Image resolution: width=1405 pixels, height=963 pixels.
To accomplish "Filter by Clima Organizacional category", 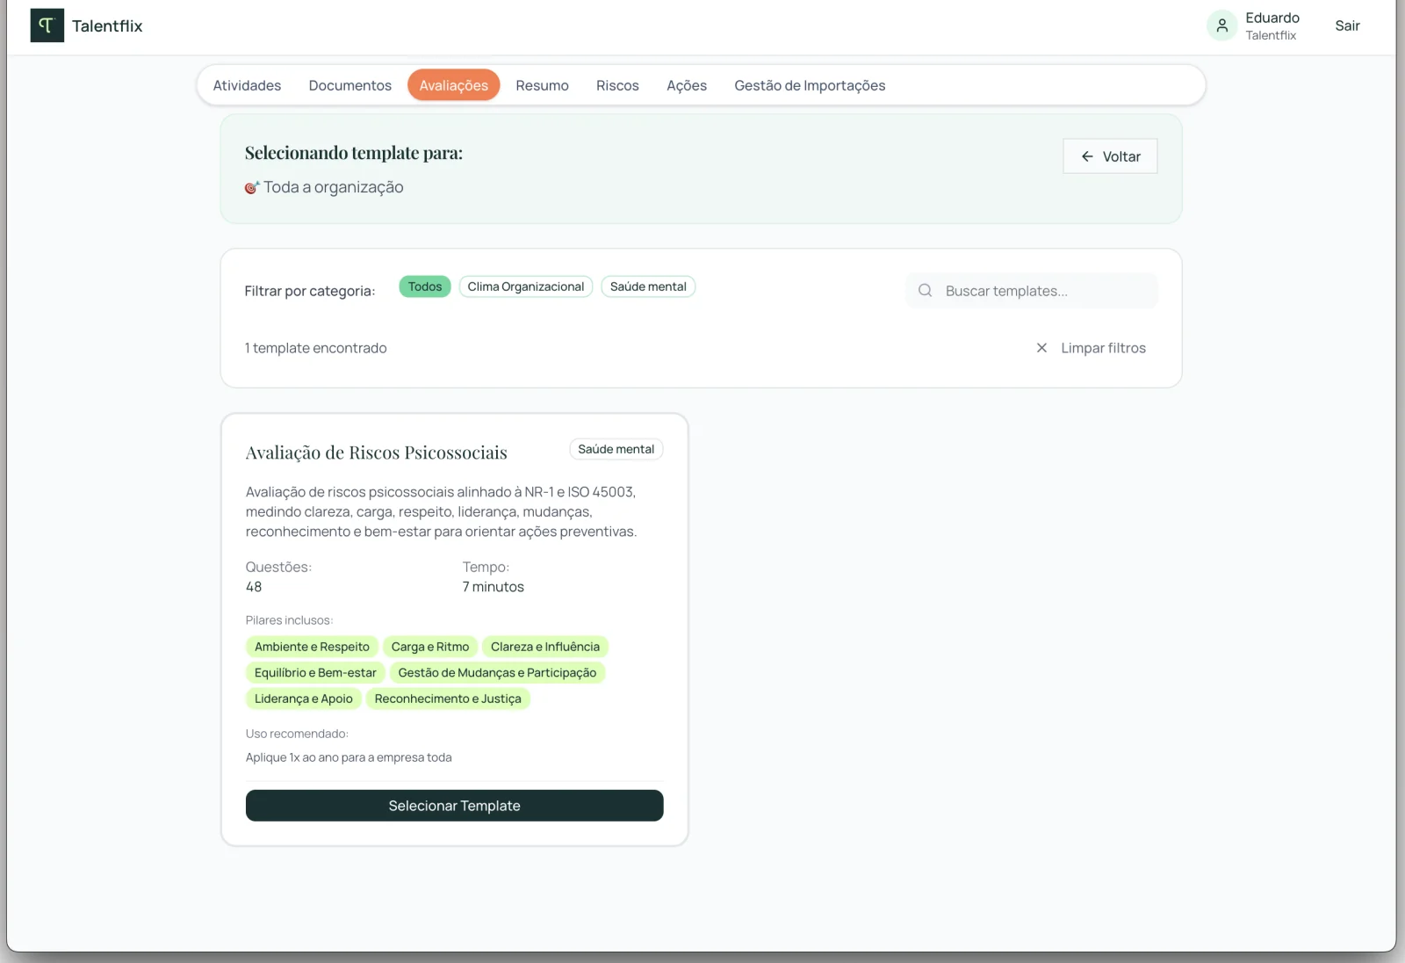I will coord(526,286).
